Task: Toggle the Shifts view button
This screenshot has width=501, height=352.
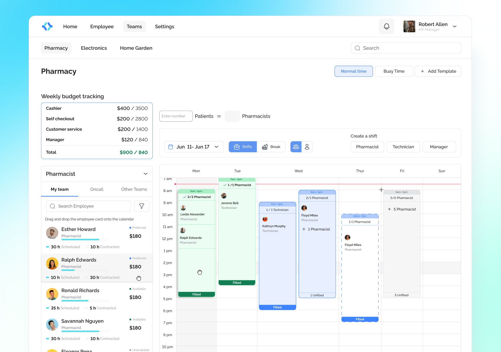Action: [x=243, y=147]
